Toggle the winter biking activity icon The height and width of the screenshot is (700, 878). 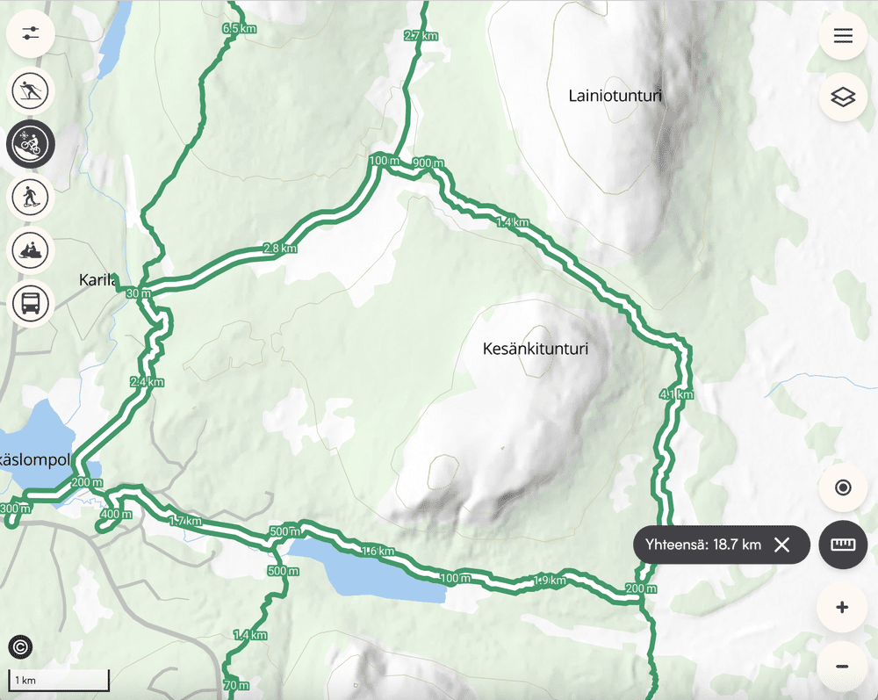click(30, 144)
